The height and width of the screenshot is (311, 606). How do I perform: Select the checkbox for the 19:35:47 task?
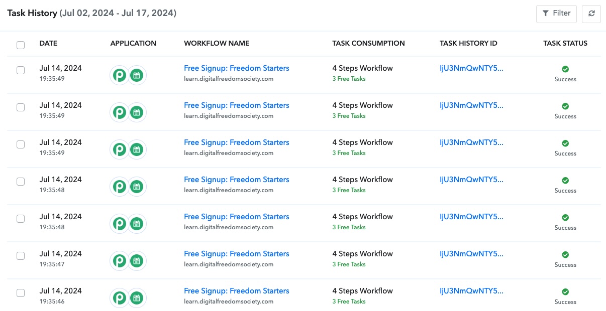(x=21, y=256)
